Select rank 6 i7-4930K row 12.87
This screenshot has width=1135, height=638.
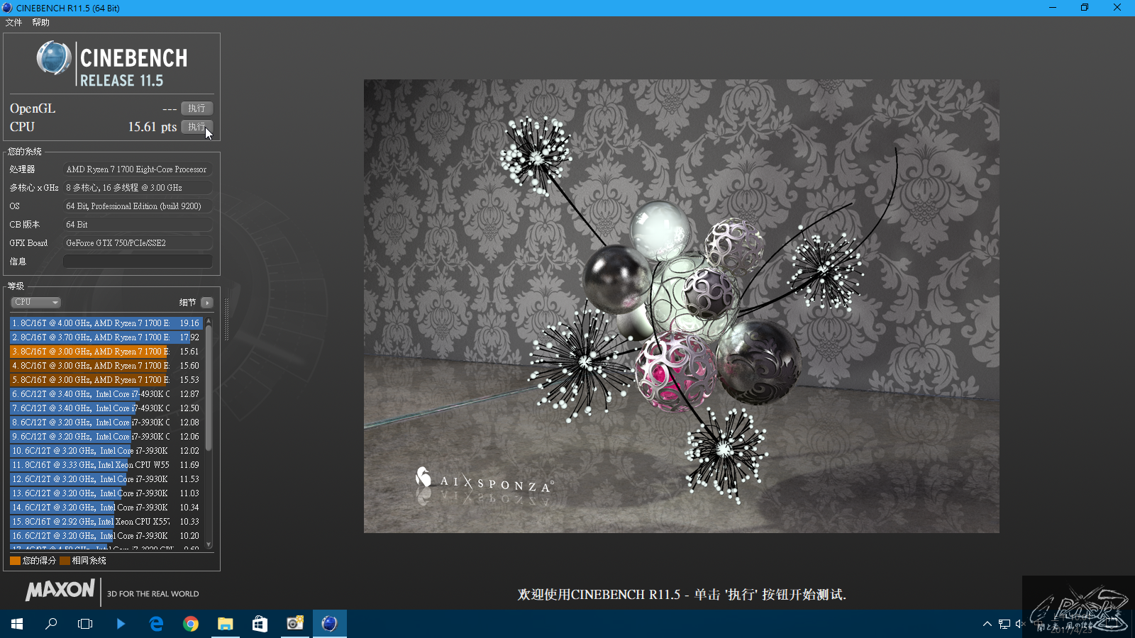[x=106, y=394]
